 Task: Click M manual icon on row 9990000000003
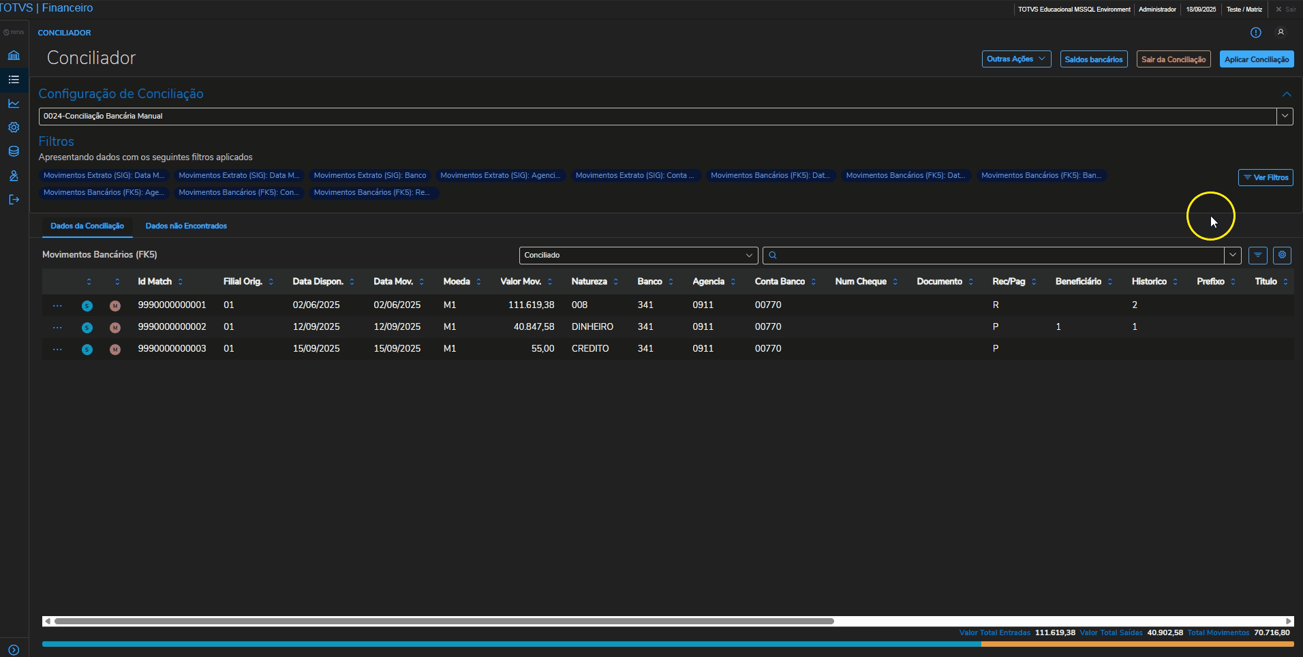coord(115,350)
